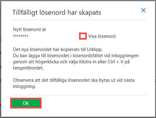Click the sentence about kopierats till Urklipp
The height and width of the screenshot is (118, 156).
pyautogui.click(x=58, y=49)
